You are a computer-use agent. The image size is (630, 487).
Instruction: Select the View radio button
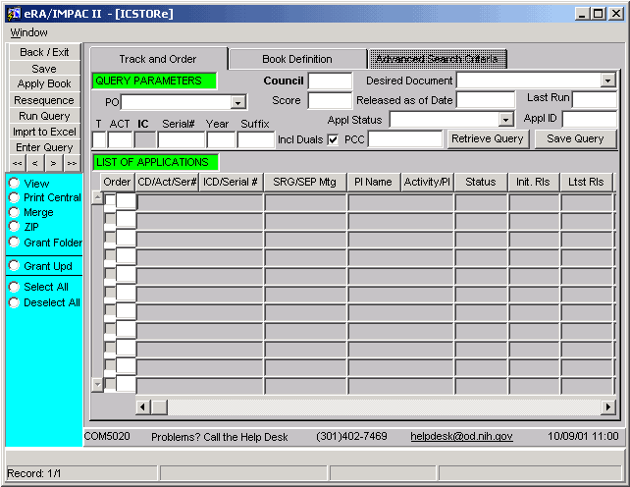click(x=14, y=183)
